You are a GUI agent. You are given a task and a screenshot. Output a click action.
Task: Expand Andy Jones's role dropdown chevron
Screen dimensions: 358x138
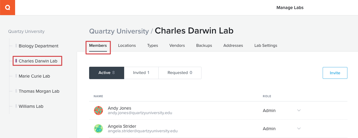[299, 111]
